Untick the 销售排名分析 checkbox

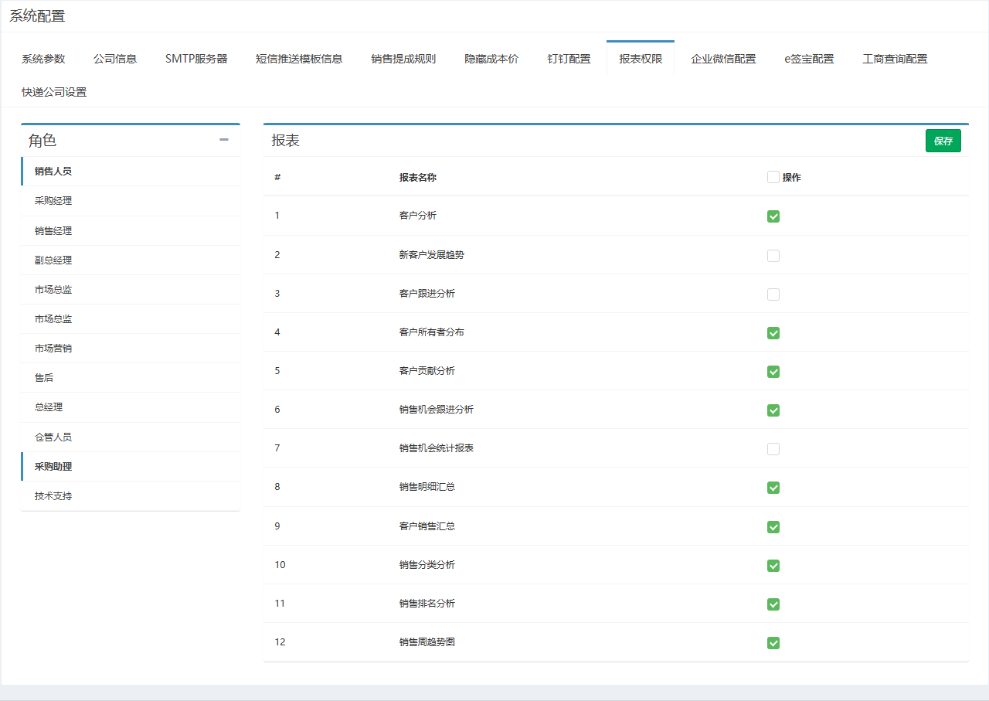tap(773, 604)
